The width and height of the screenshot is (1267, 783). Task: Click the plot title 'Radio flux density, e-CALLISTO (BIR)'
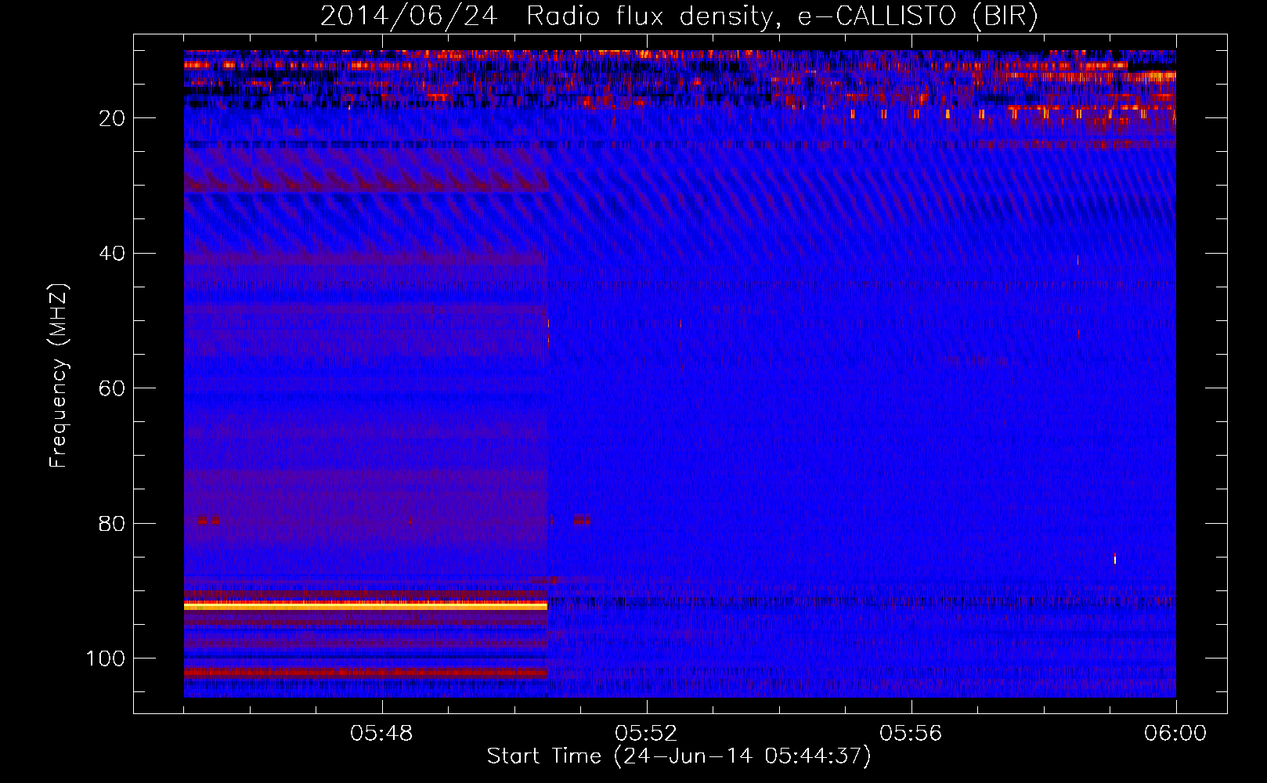[781, 16]
